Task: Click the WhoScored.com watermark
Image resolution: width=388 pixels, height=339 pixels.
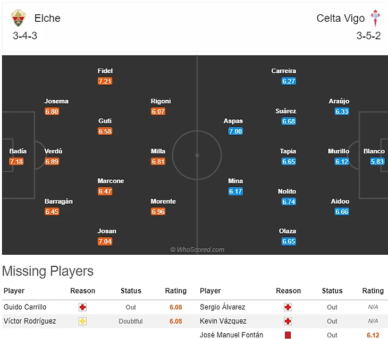Action: (197, 249)
